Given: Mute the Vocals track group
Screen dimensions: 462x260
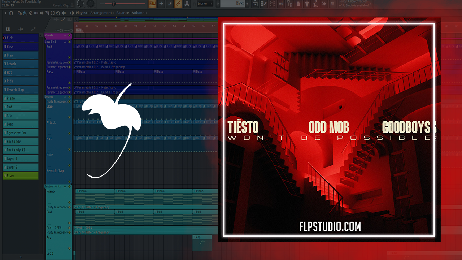Looking at the screenshot, I should (69, 35).
